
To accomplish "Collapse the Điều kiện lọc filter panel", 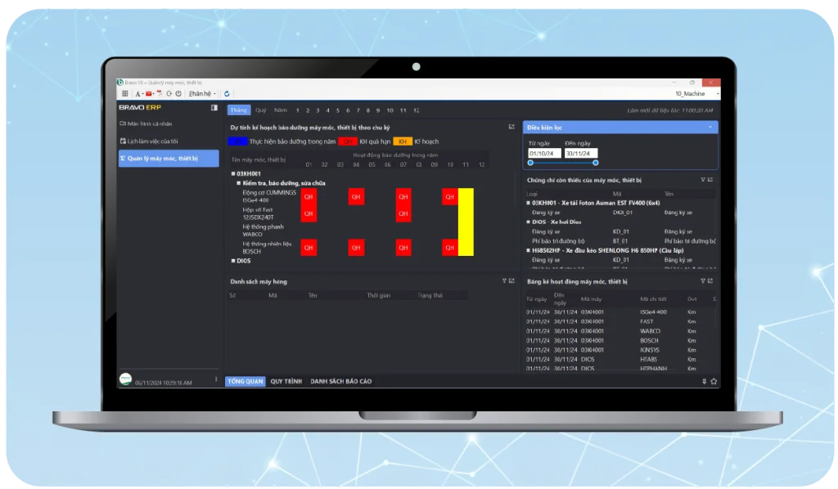I will [x=710, y=128].
